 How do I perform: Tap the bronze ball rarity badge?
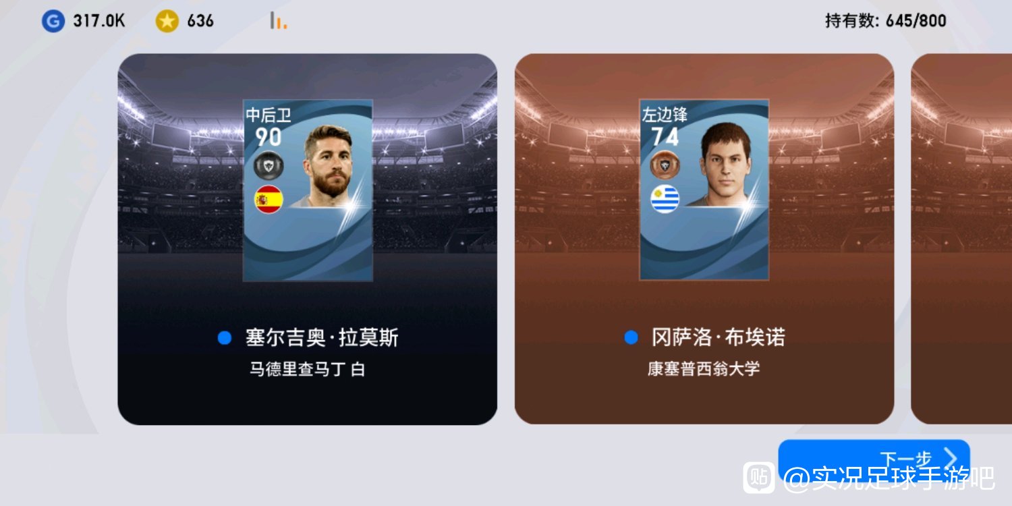point(665,165)
